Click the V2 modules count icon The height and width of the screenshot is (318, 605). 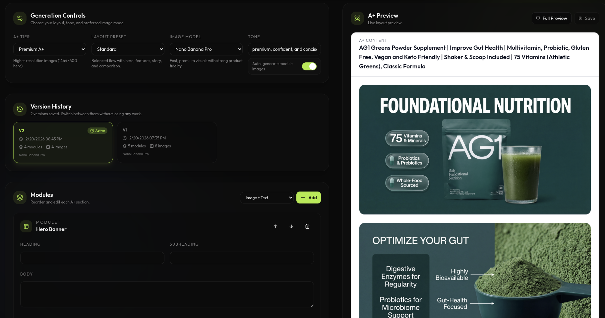pos(21,147)
